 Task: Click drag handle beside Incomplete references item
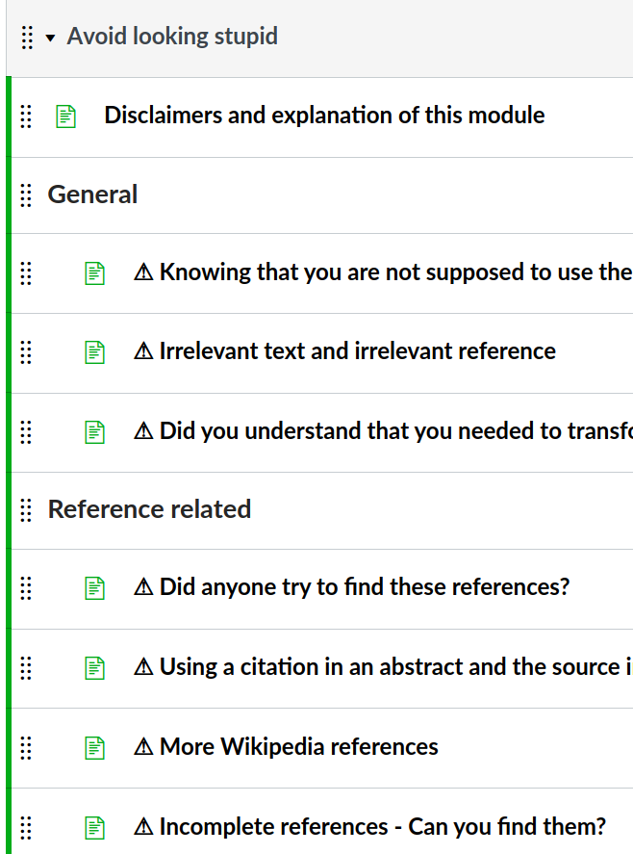coord(27,827)
